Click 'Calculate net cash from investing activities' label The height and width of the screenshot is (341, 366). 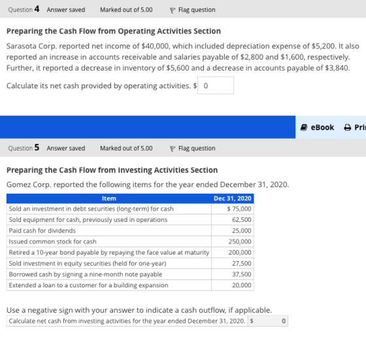(127, 321)
